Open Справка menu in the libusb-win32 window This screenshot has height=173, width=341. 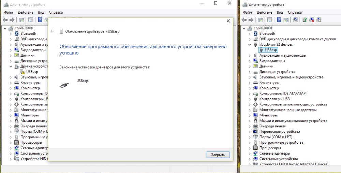[x=295, y=12]
